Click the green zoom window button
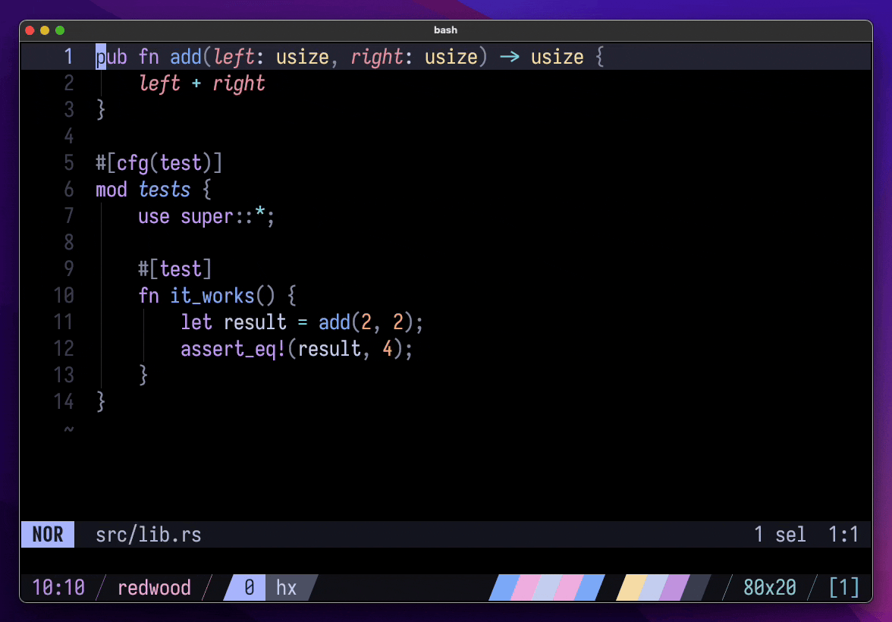The height and width of the screenshot is (622, 892). pos(60,30)
